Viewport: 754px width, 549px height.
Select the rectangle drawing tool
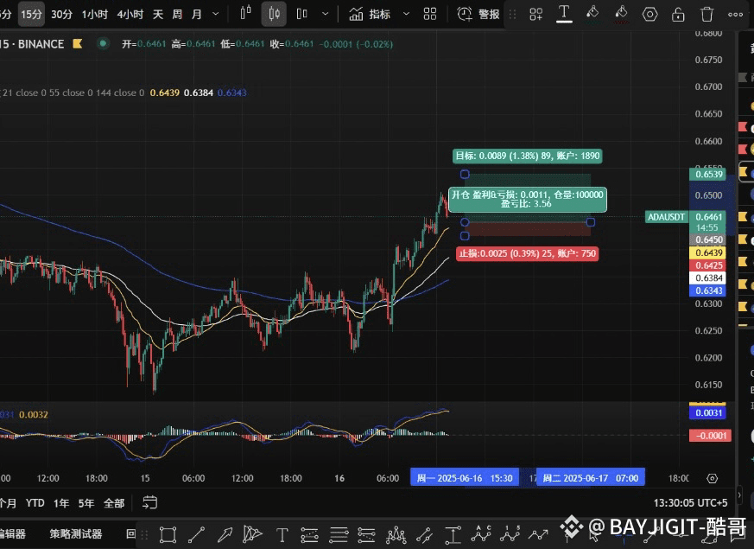(168, 534)
